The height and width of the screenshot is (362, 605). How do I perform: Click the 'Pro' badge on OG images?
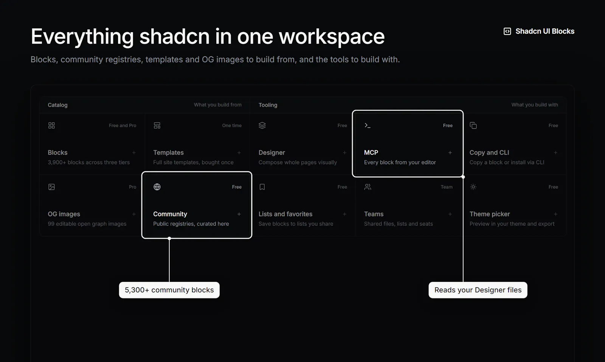point(132,187)
